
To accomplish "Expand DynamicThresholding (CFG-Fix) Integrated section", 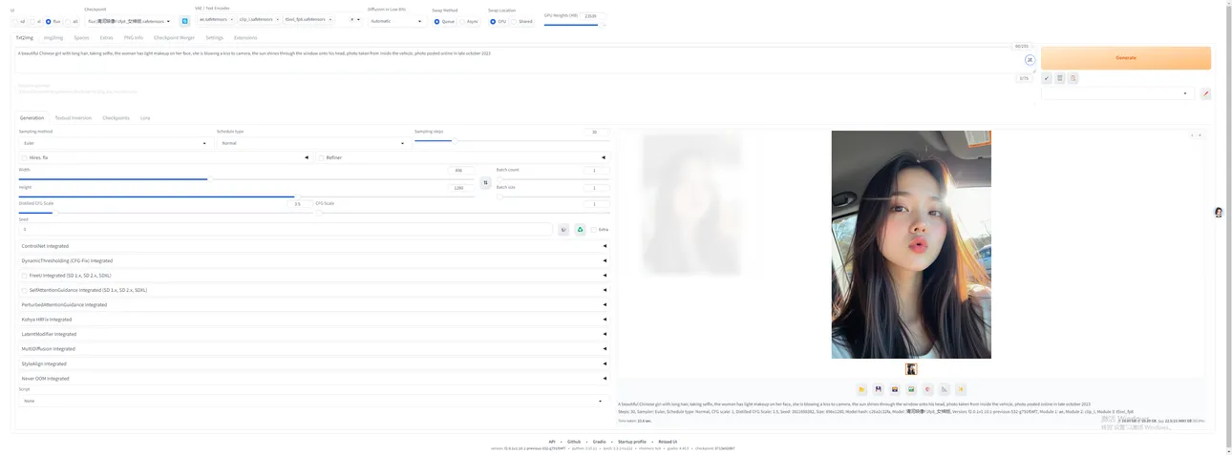I will coord(312,260).
